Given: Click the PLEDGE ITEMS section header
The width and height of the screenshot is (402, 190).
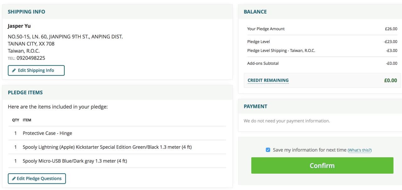Looking at the screenshot, I should tap(25, 93).
